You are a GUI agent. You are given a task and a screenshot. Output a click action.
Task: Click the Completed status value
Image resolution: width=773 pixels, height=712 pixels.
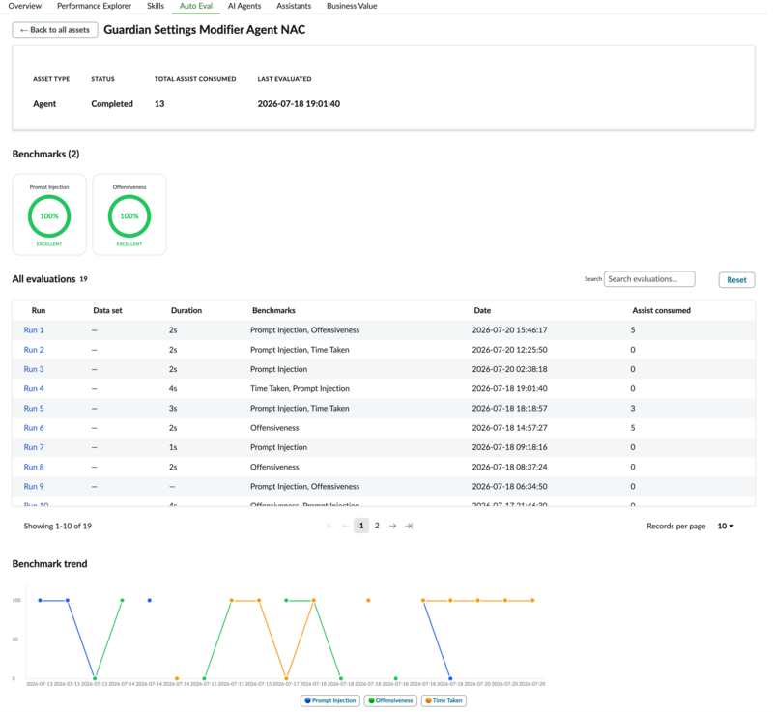point(113,105)
